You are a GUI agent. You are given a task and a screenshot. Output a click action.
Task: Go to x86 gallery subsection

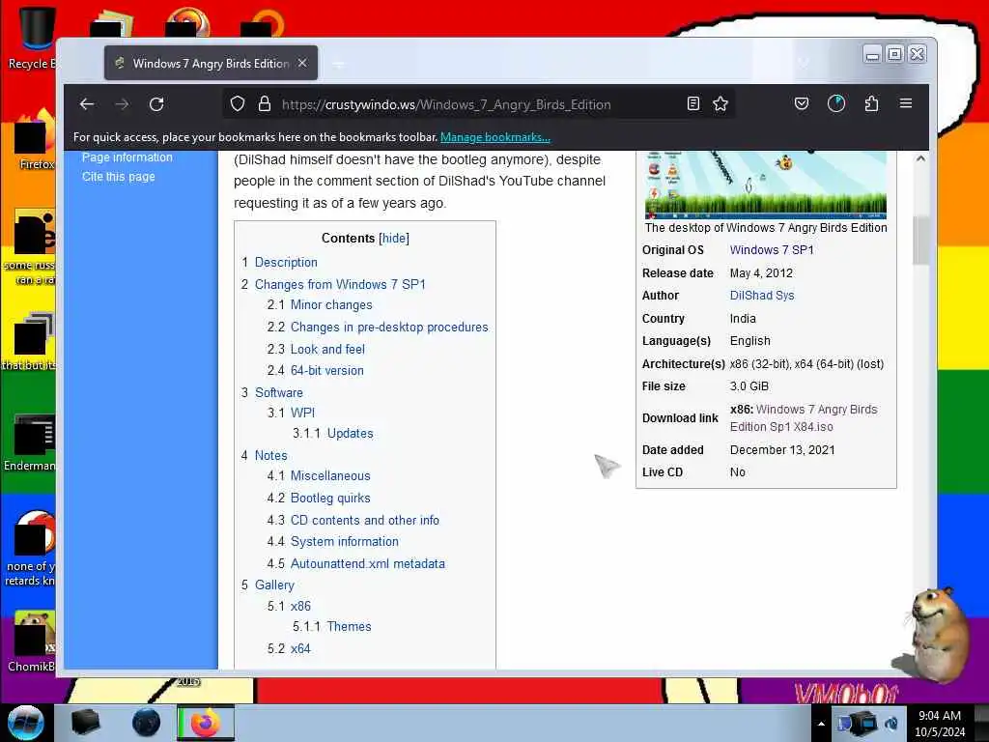(x=300, y=607)
